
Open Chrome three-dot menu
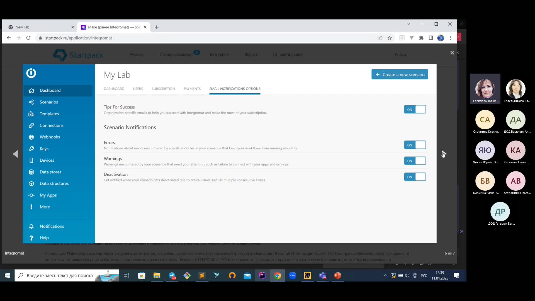coord(450,38)
